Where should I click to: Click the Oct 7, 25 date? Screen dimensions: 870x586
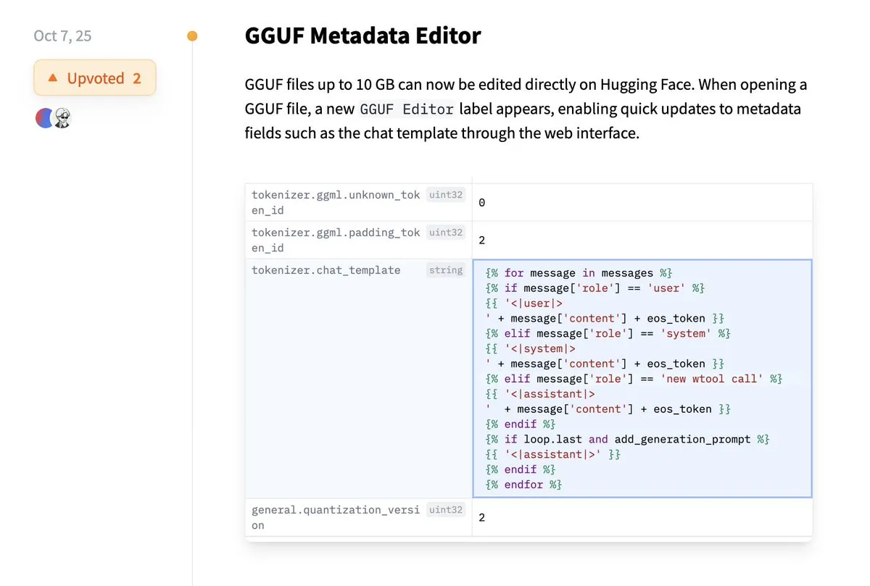(62, 35)
